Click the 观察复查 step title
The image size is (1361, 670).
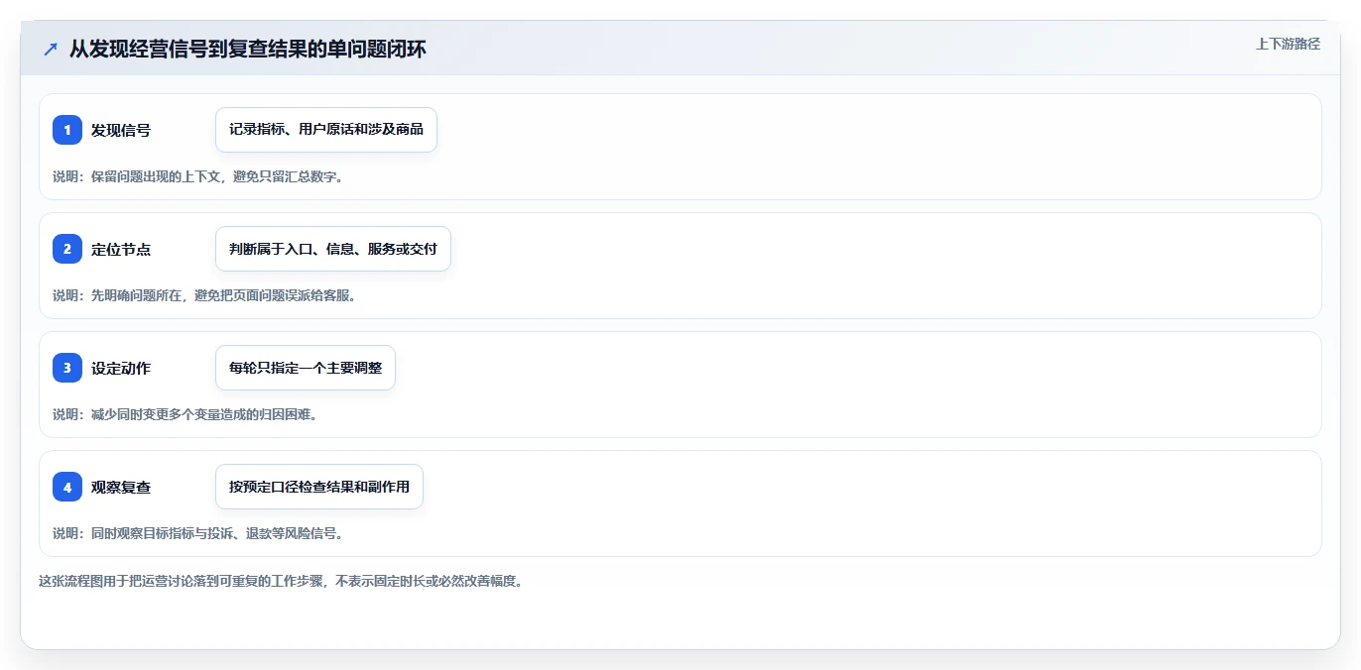pyautogui.click(x=121, y=487)
